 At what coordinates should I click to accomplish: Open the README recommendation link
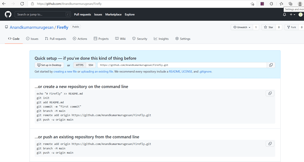(x=175, y=71)
